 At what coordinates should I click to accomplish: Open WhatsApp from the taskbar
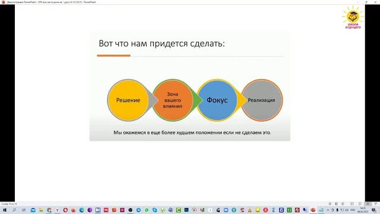click(x=147, y=210)
